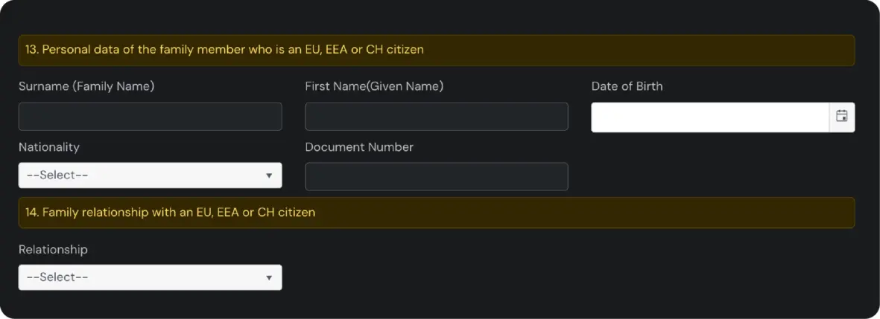Click the Document Number input box
This screenshot has width=880, height=319.
437,176
